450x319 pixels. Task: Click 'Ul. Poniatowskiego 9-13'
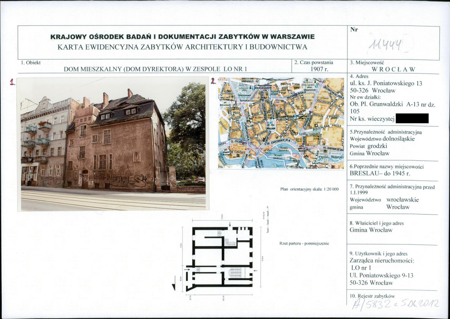pyautogui.click(x=381, y=276)
